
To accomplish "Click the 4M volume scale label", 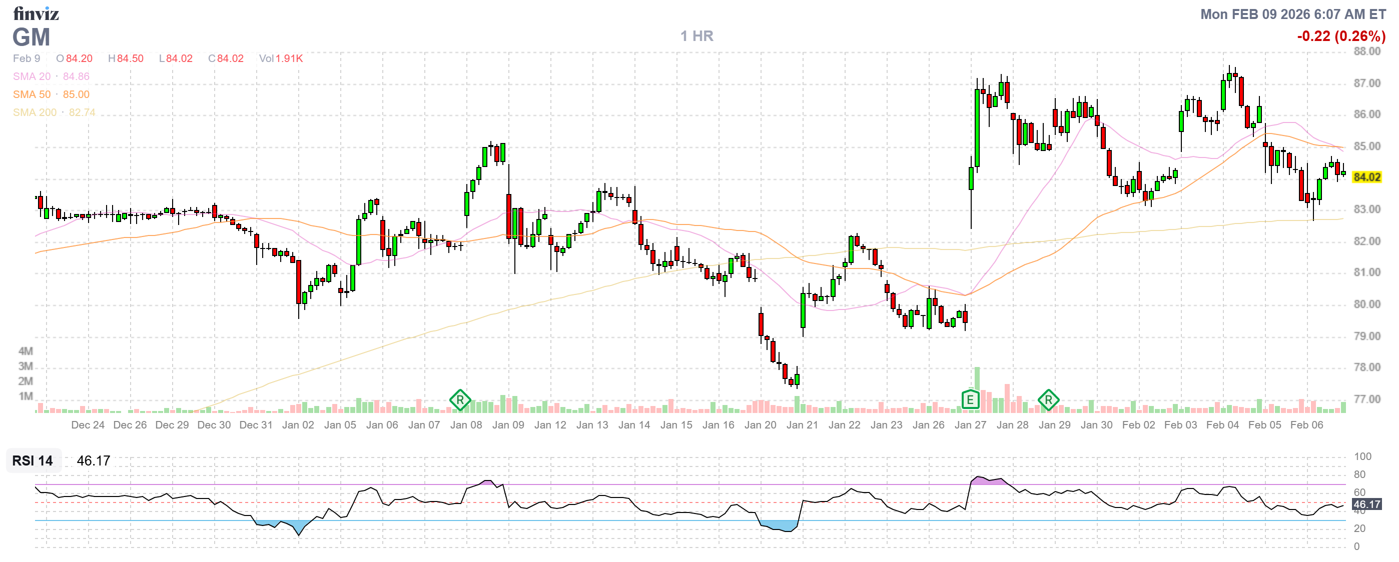I will pyautogui.click(x=26, y=351).
